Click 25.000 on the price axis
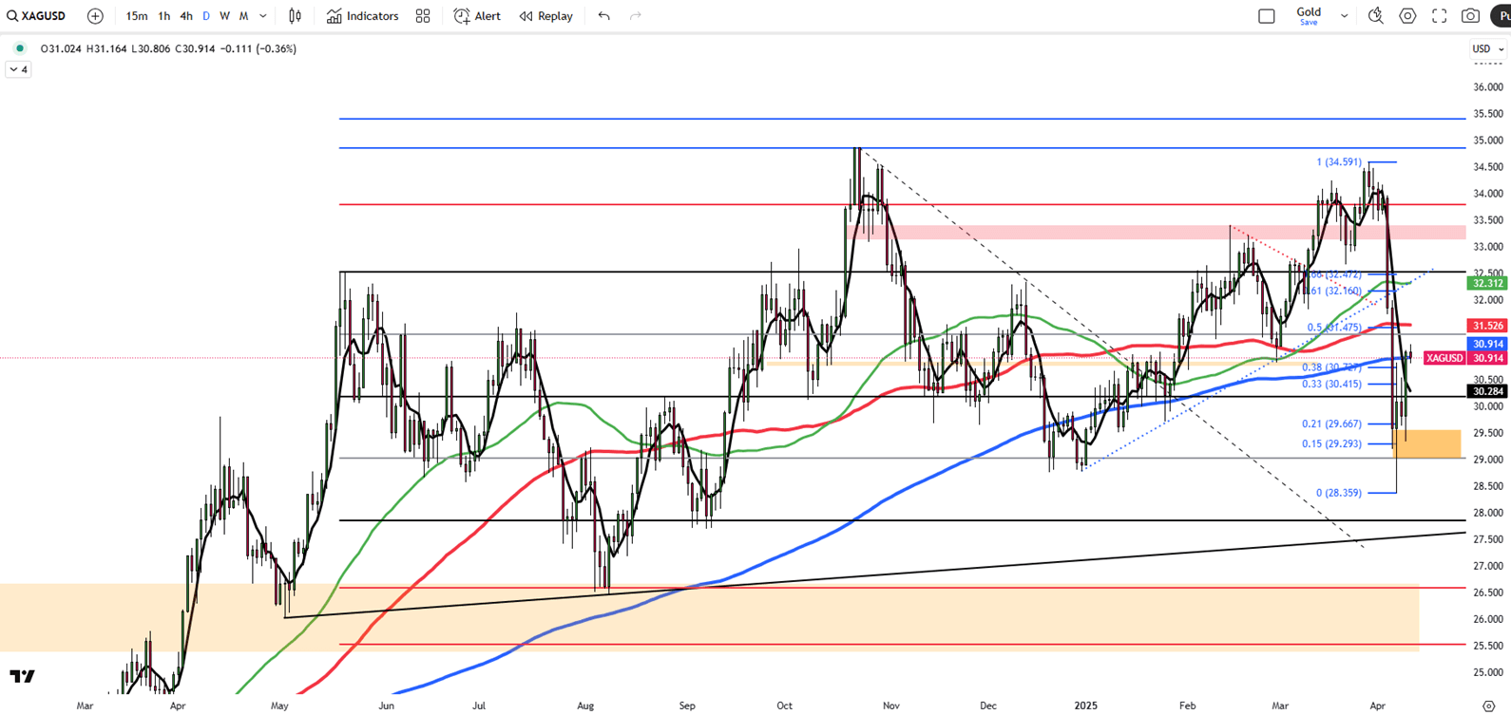The image size is (1511, 715). 1487,672
